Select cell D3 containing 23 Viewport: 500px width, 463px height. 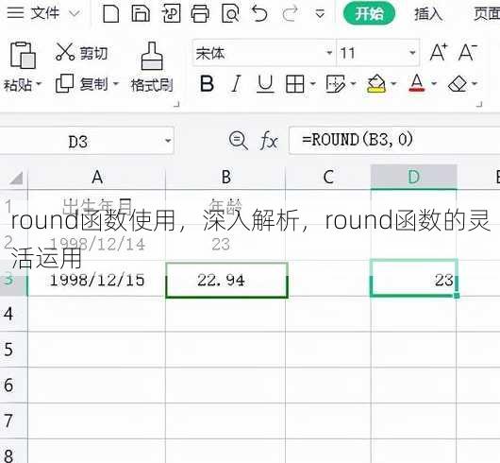pos(414,279)
